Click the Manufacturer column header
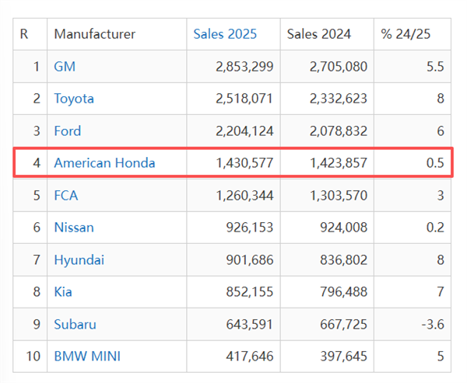 pyautogui.click(x=94, y=34)
